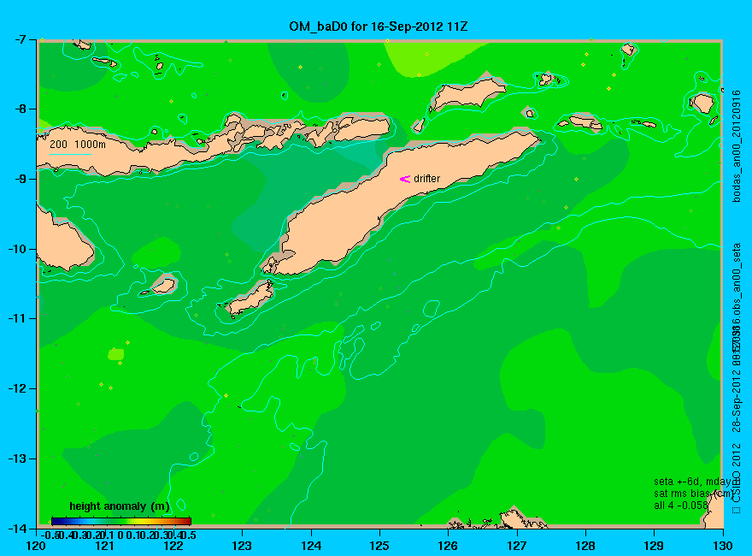Click longitude tick label 123
The image size is (752, 556).
(242, 546)
